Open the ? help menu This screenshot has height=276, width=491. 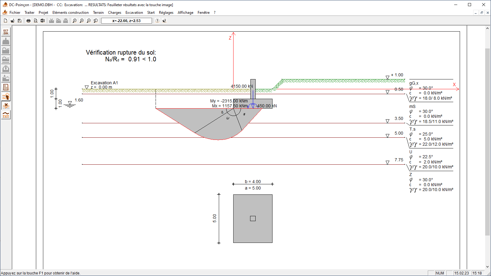tap(215, 13)
